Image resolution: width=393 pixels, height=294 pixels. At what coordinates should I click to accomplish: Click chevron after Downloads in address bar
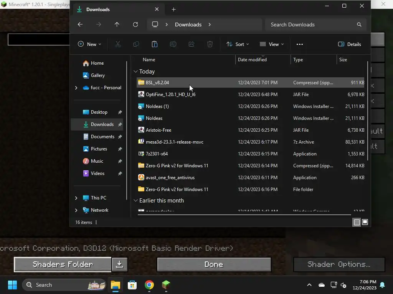(210, 24)
